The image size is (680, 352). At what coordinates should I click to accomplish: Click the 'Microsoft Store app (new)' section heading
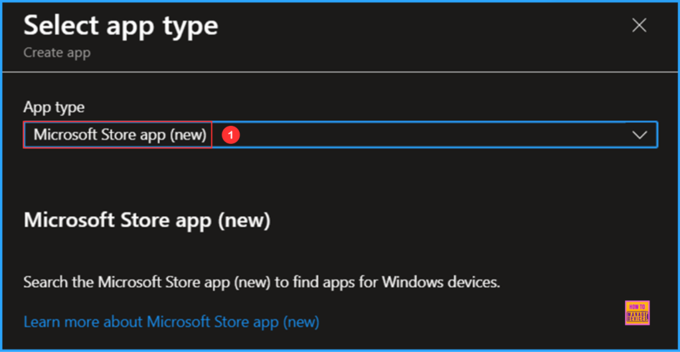pyautogui.click(x=147, y=220)
